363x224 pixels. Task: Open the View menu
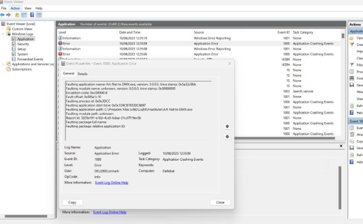tap(28, 8)
